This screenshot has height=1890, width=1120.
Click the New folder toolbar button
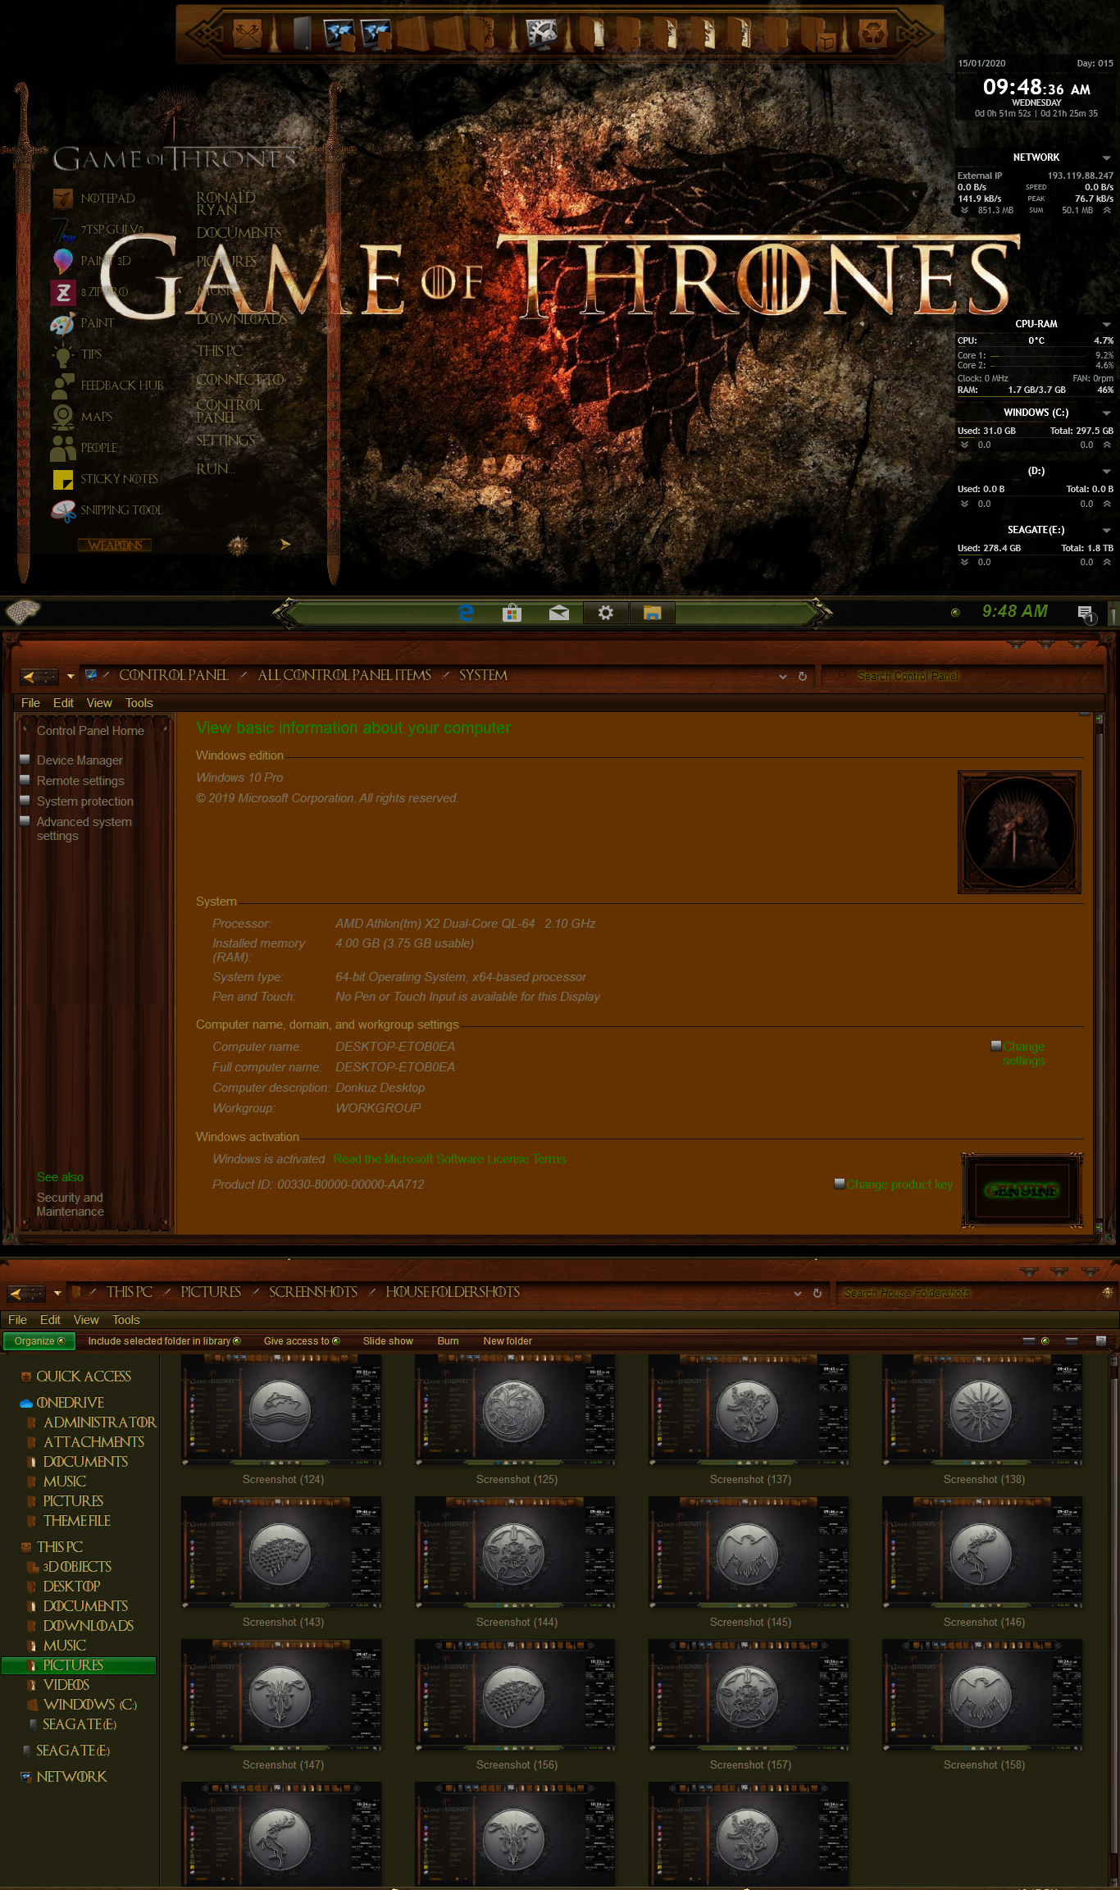pos(508,1341)
